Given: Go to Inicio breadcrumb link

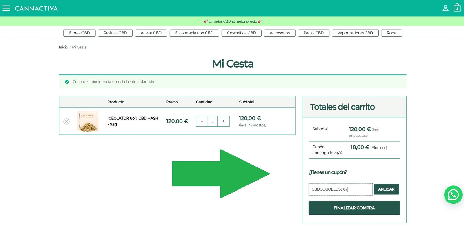Looking at the screenshot, I should pyautogui.click(x=64, y=47).
